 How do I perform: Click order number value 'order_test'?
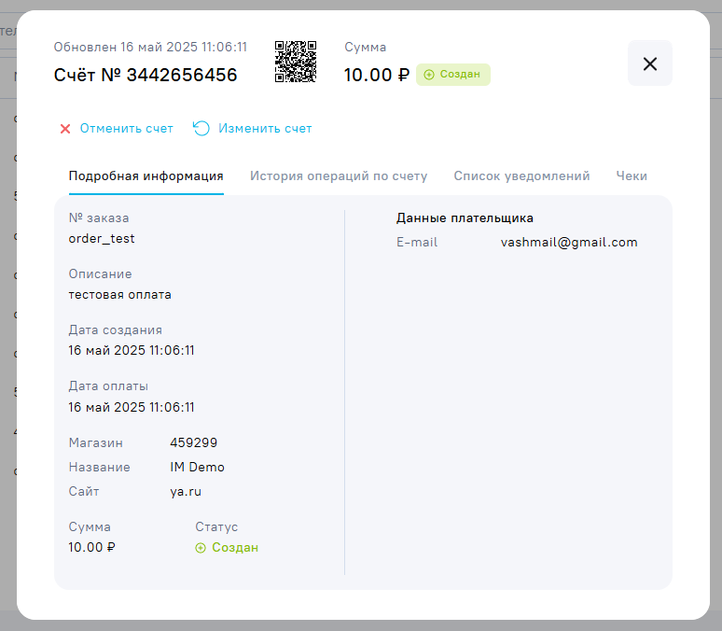(x=102, y=239)
